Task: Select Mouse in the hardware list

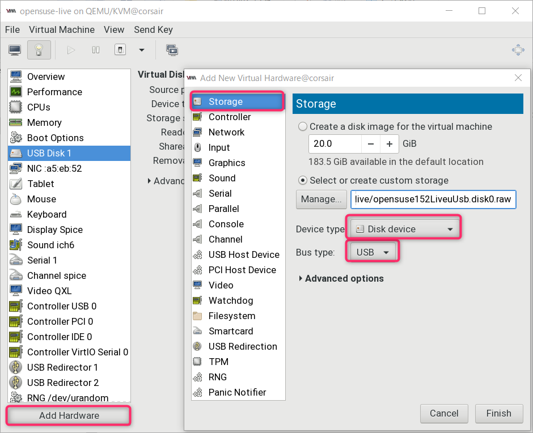Action: pos(69,199)
